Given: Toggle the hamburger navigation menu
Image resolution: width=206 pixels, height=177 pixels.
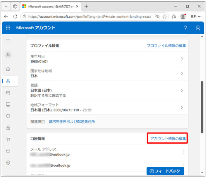Looking at the screenshot, I should (x=8, y=40).
